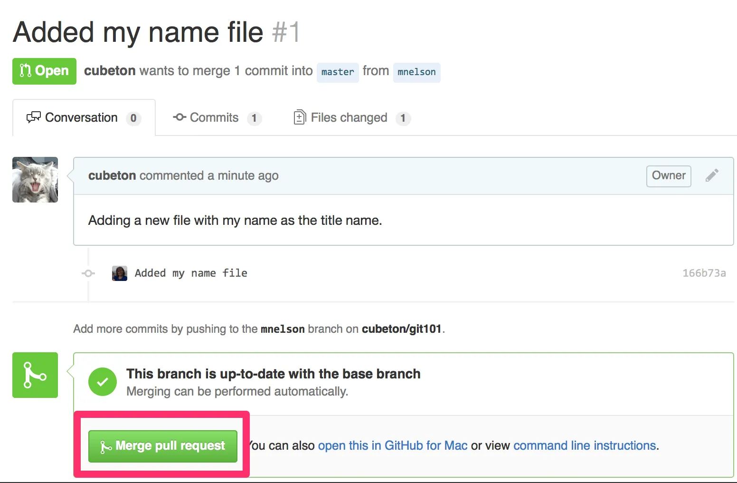Viewport: 737px width, 483px height.
Task: Click the commit node timeline icon
Action: point(88,273)
